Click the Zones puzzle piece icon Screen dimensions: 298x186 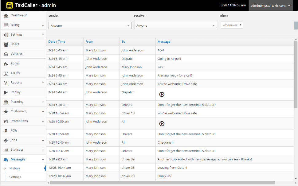[x=6, y=64]
